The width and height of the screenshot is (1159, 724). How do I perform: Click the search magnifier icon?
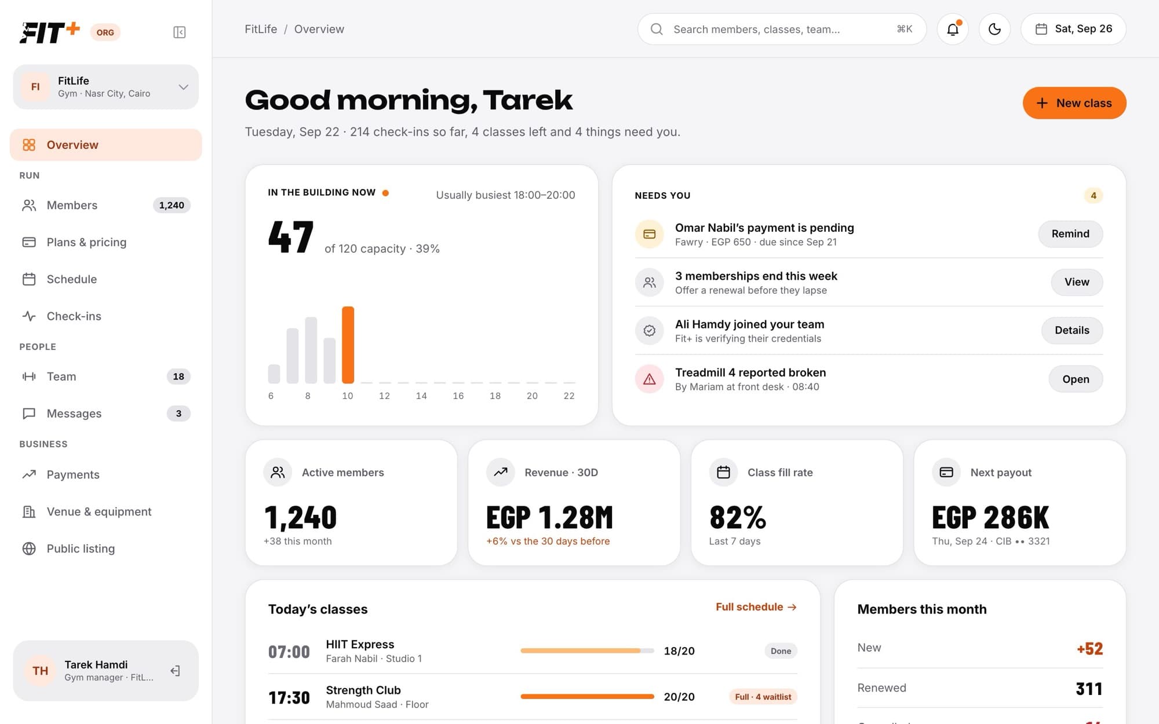click(657, 29)
